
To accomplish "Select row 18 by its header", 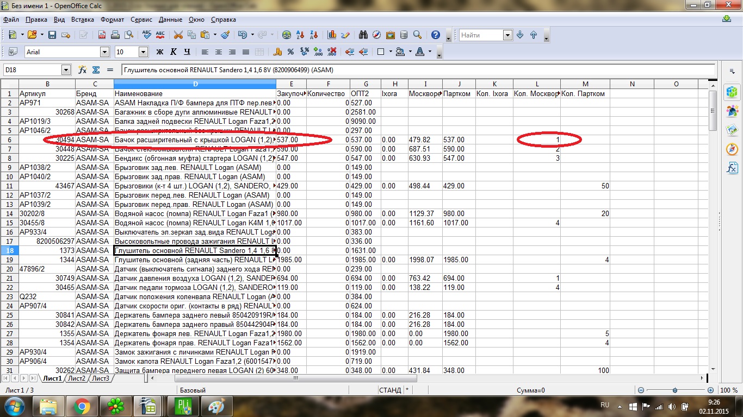I will click(x=9, y=250).
